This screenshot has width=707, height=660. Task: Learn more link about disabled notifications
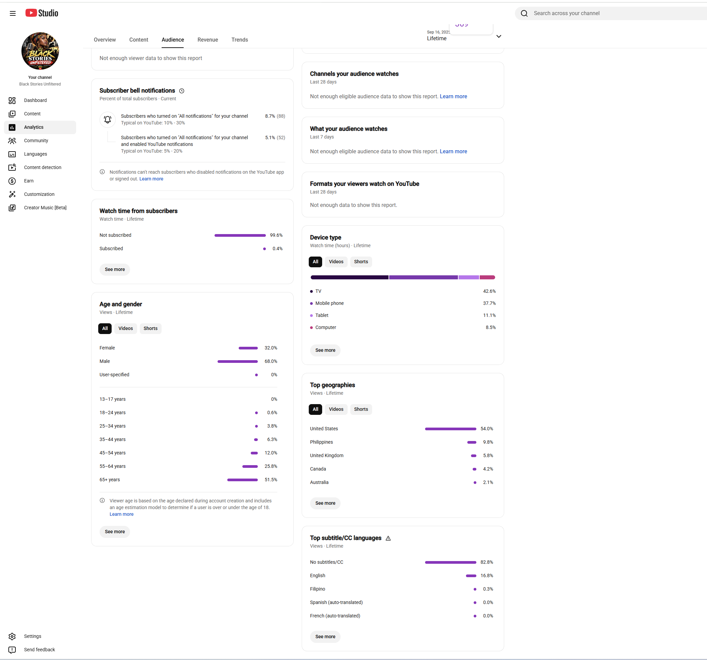(x=151, y=179)
